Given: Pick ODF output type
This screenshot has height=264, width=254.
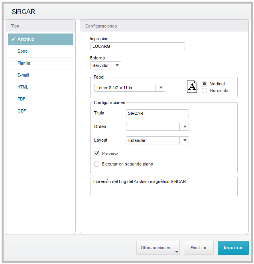Looking at the screenshot, I should (22, 111).
